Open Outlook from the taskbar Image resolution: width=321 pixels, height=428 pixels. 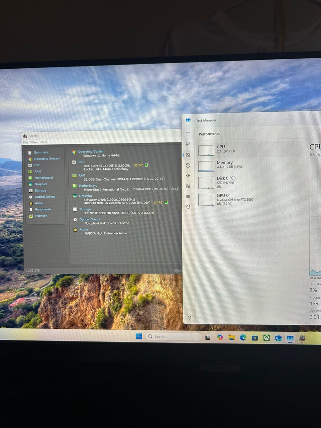point(278,338)
